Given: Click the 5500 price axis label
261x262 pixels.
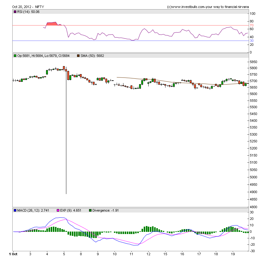Looking at the screenshot, I should [x=253, y=107].
